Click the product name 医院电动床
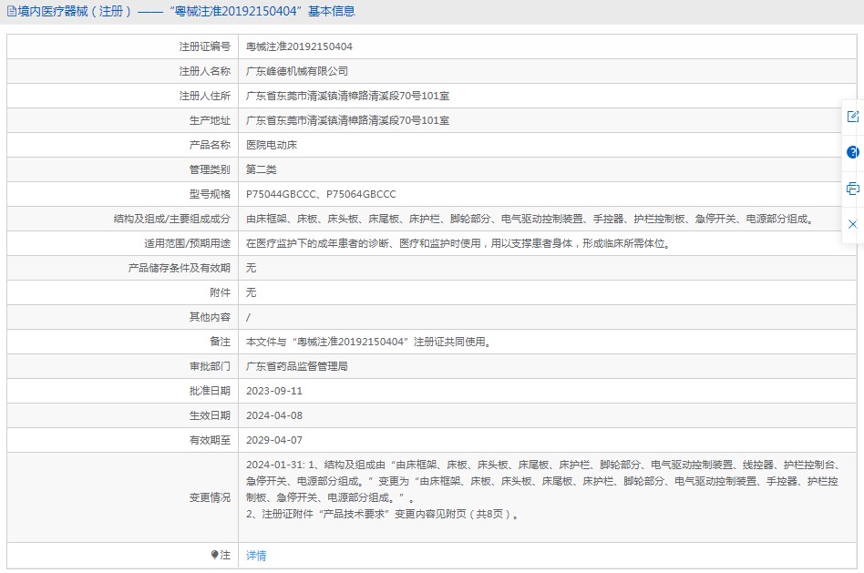This screenshot has width=864, height=573. click(272, 145)
